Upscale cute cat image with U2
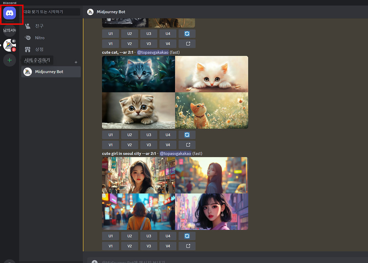Viewport: 368px width, 263px height. 130,135
